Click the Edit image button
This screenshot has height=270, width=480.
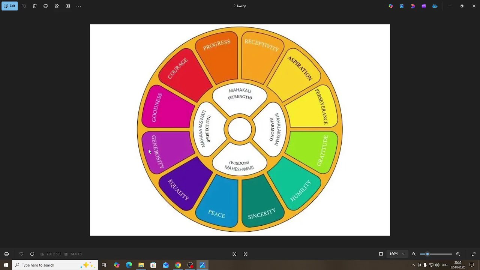click(10, 6)
